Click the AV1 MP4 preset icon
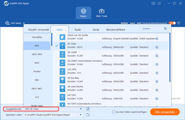The width and height of the screenshot is (185, 120). [62, 71]
